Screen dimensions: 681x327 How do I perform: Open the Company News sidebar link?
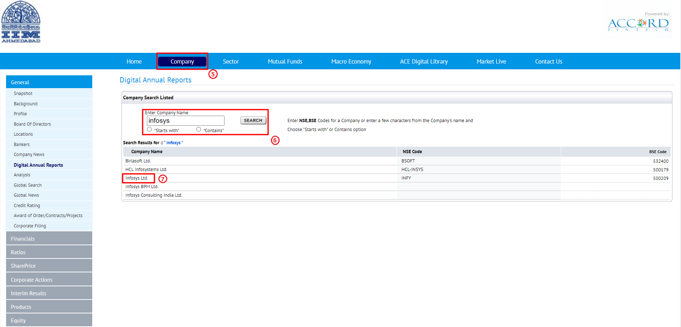[x=29, y=155]
